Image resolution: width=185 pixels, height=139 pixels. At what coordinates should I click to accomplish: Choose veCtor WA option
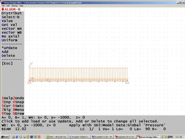(12, 29)
